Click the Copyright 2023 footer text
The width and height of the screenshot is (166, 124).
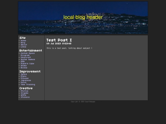[83, 102]
